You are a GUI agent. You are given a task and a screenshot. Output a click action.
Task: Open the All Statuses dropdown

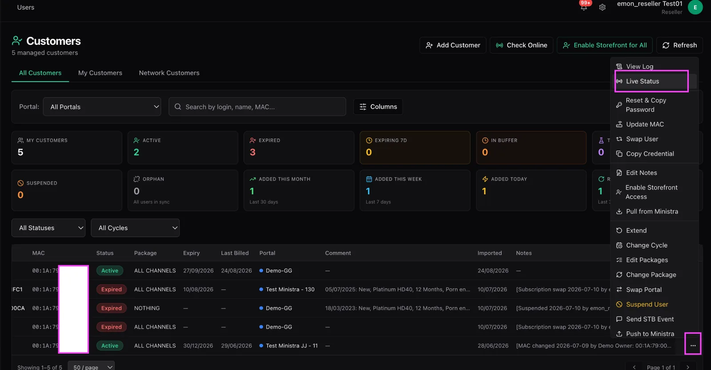tap(48, 228)
